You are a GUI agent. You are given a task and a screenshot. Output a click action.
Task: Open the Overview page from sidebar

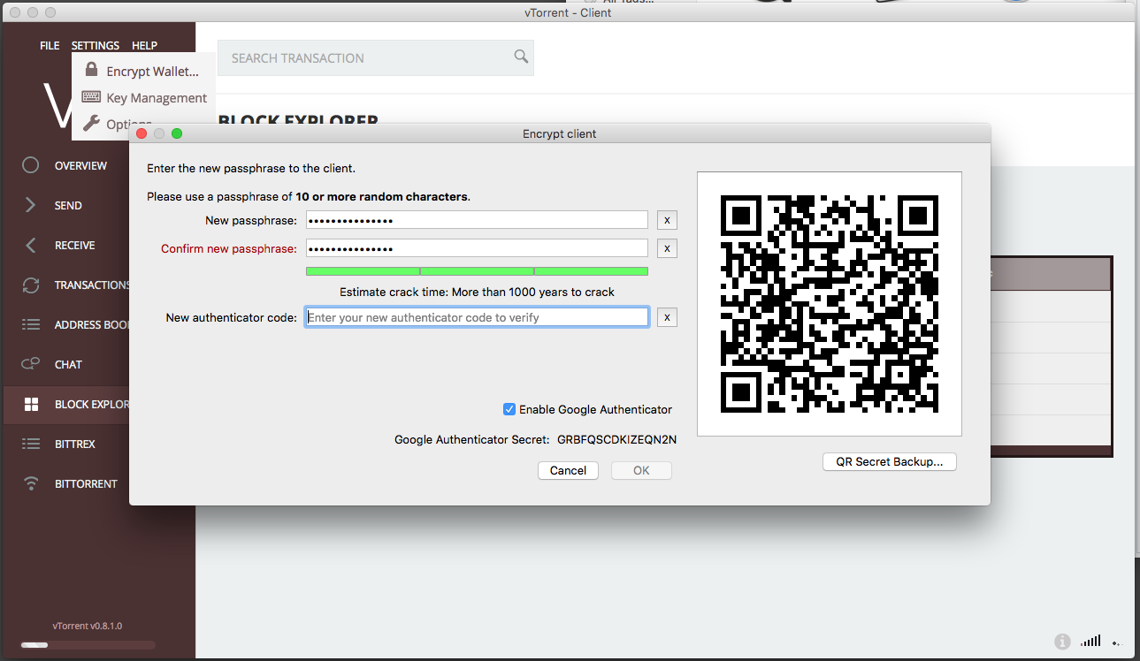80,165
